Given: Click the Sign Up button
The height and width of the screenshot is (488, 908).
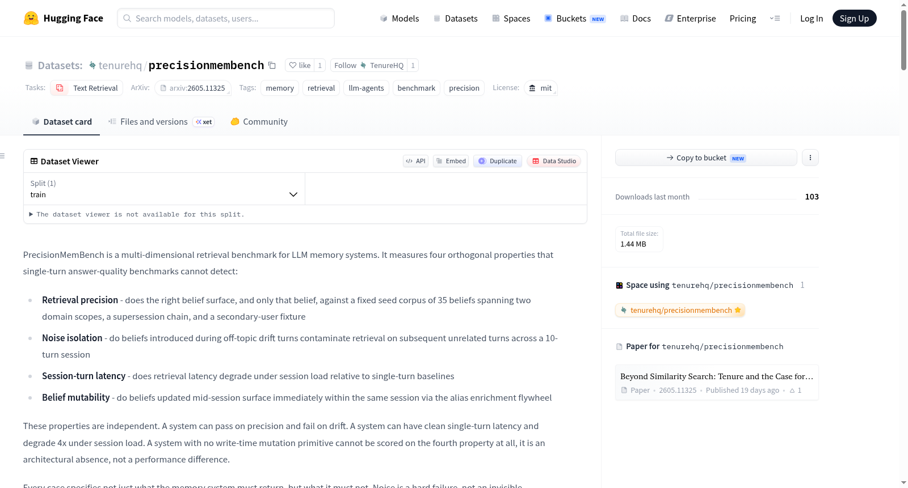Looking at the screenshot, I should tap(854, 19).
